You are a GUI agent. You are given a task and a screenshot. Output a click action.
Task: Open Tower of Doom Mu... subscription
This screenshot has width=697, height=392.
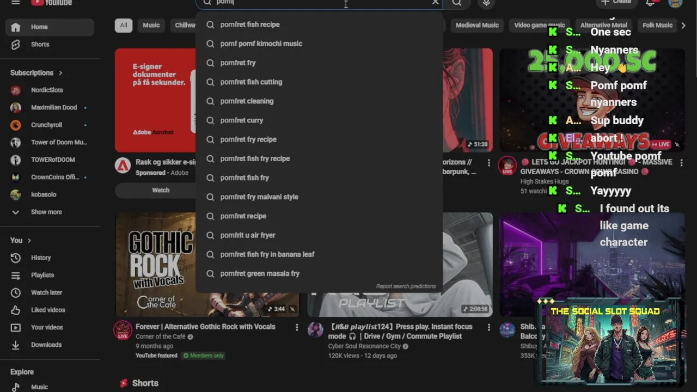(50, 142)
